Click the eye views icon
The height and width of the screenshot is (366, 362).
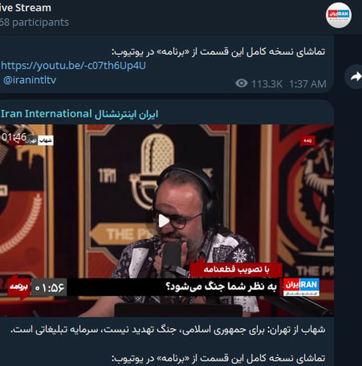click(241, 83)
